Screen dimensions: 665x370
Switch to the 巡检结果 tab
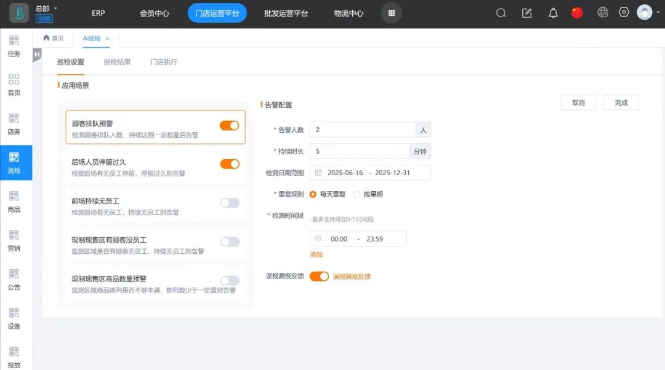pos(117,62)
